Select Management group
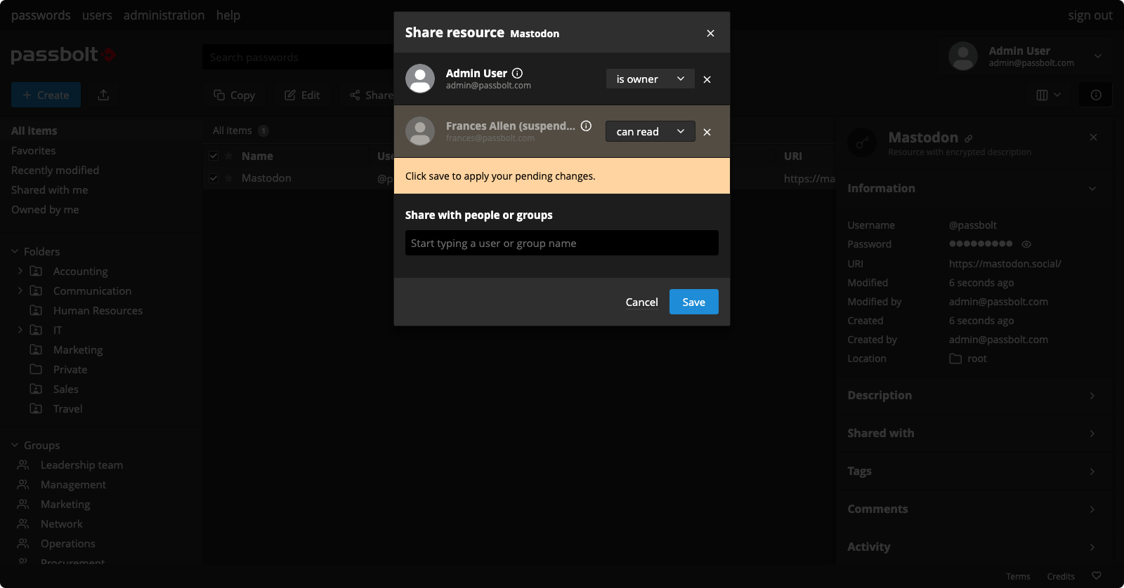The width and height of the screenshot is (1124, 588). (73, 484)
